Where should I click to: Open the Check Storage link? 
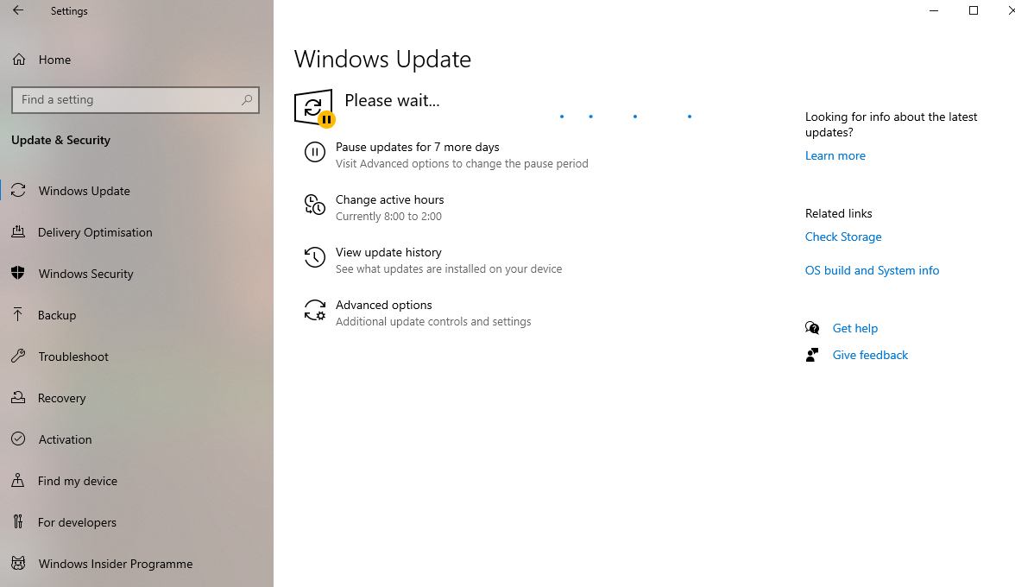842,237
